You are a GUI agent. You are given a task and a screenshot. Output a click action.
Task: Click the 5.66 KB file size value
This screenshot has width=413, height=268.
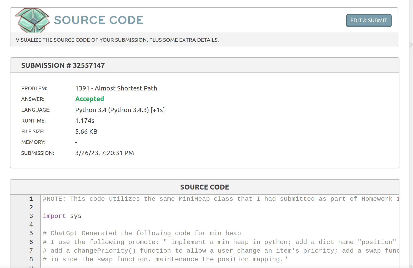[86, 132]
